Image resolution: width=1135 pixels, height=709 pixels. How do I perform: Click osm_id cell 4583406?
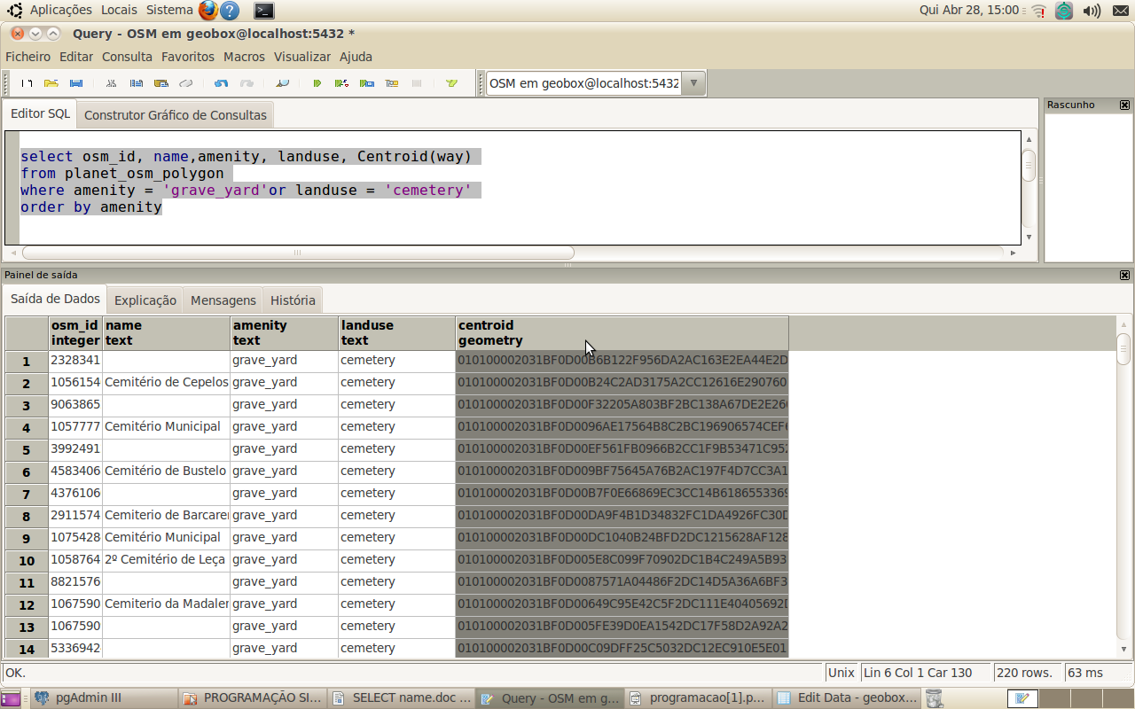pos(75,471)
